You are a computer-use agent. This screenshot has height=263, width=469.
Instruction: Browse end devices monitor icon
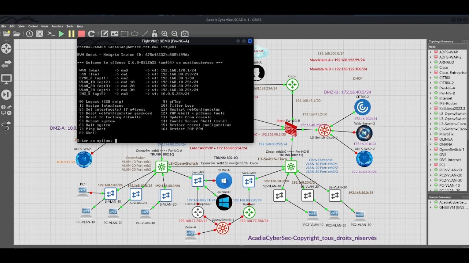[x=6, y=79]
